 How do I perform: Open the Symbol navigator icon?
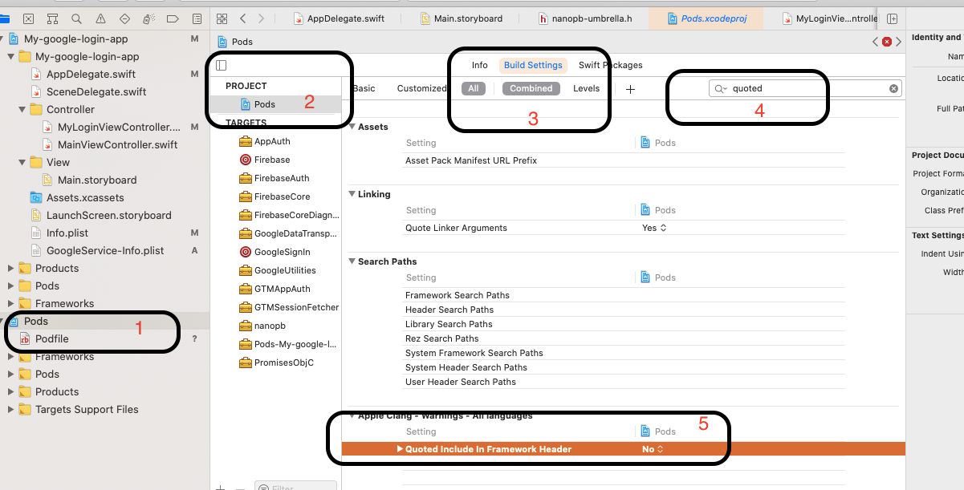click(53, 18)
